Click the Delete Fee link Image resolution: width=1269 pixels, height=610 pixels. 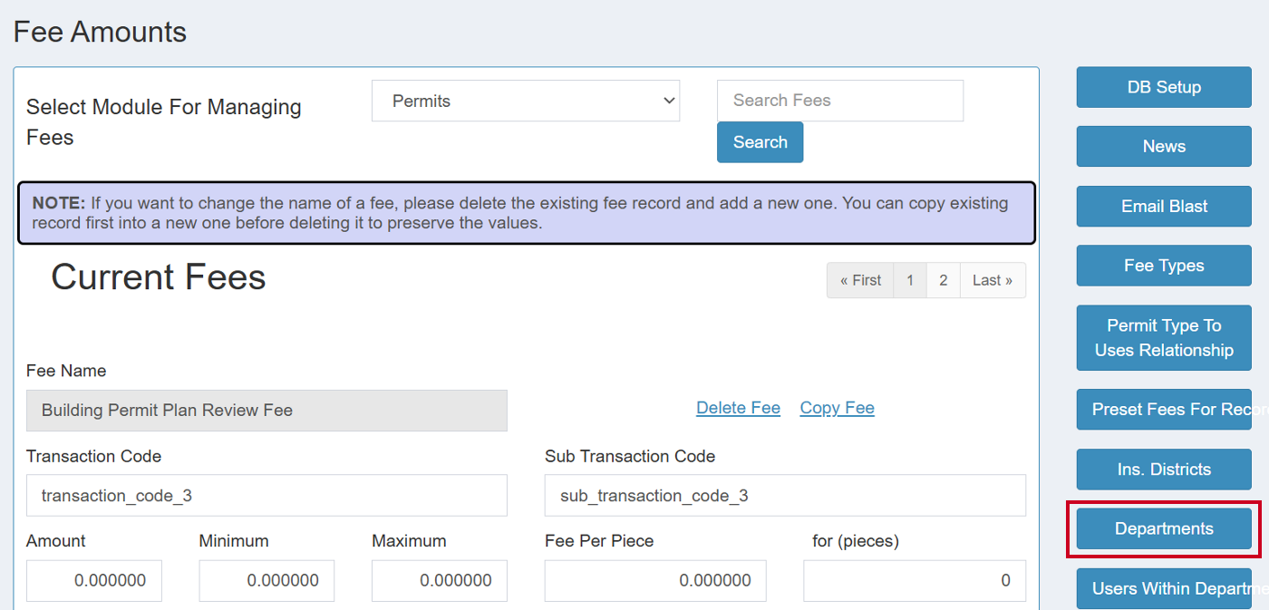pyautogui.click(x=738, y=408)
